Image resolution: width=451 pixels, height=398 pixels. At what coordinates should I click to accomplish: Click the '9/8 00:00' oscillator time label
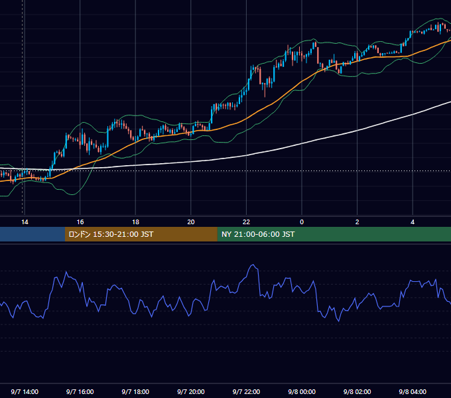(302, 391)
